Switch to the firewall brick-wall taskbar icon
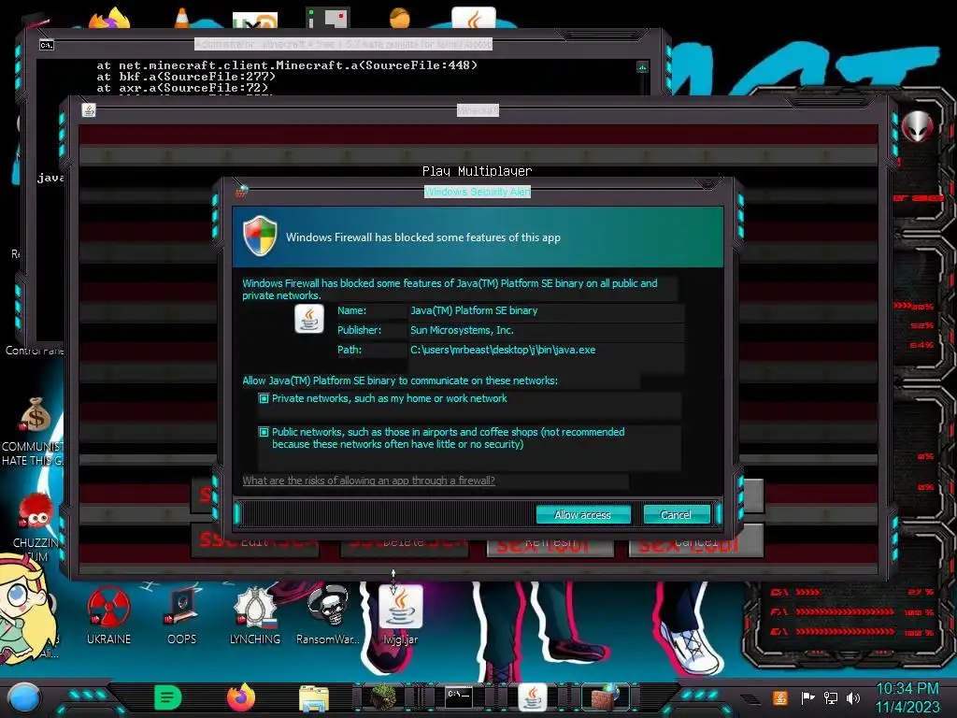Image resolution: width=957 pixels, height=718 pixels. click(605, 697)
